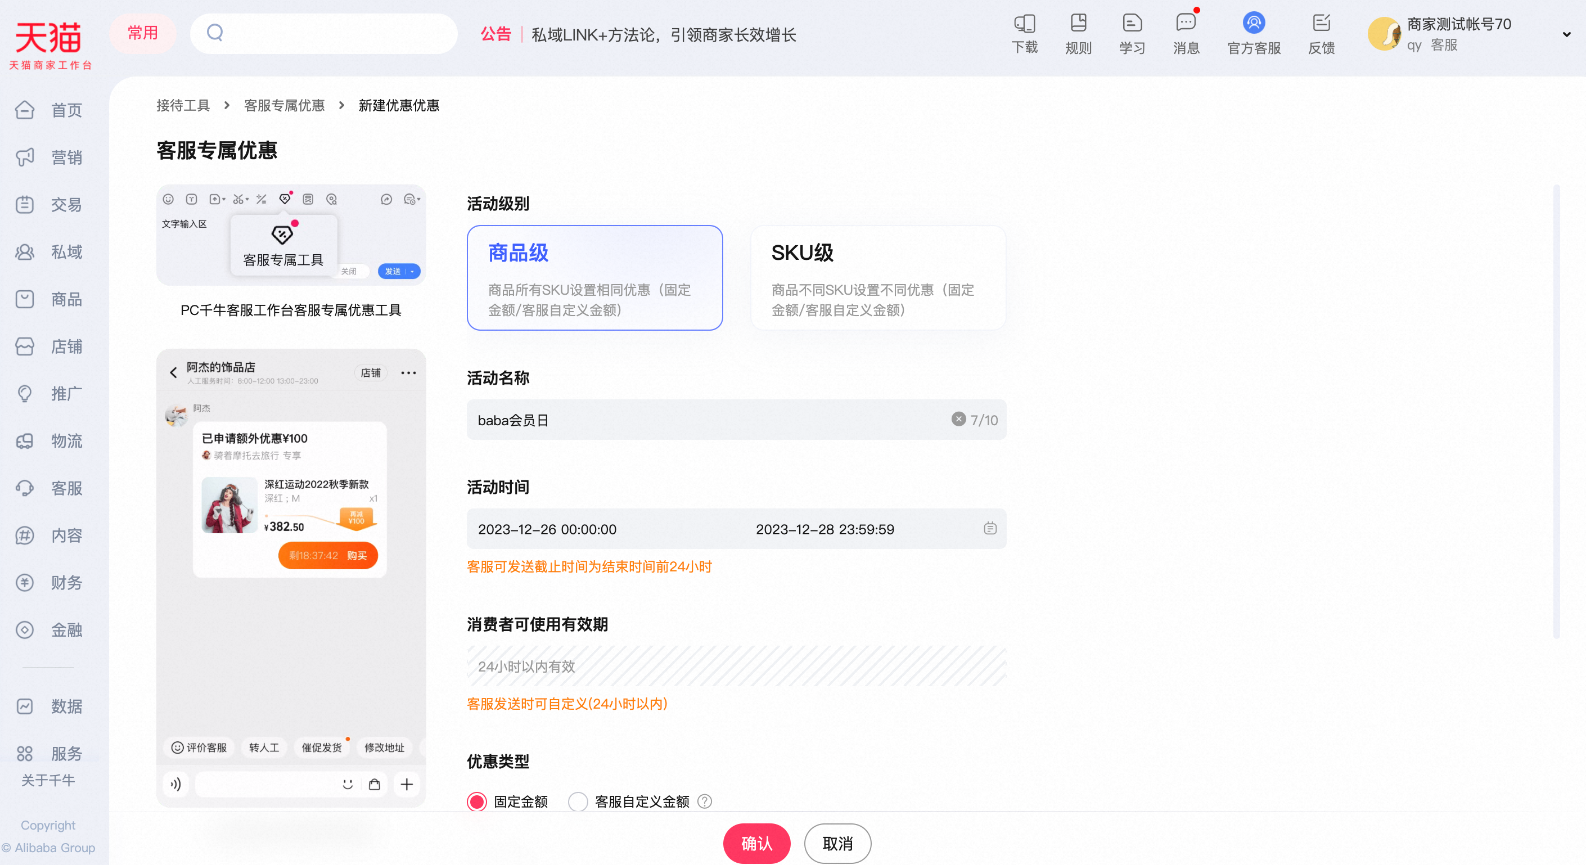This screenshot has width=1586, height=865.
Task: Click 评价客服 chip in preview
Action: (x=199, y=747)
